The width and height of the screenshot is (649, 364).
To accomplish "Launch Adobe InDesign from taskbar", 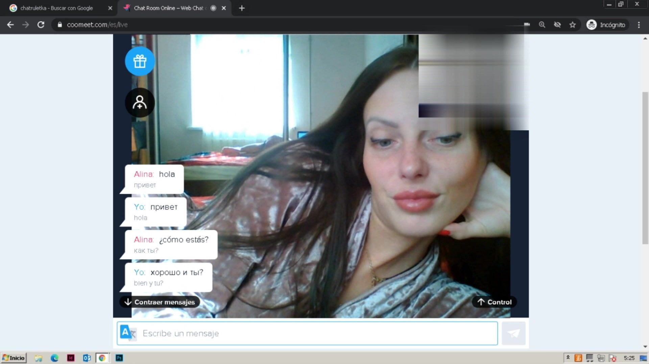I will pos(71,358).
